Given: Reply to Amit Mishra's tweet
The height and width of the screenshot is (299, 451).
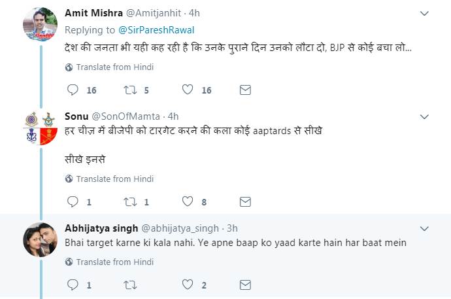Looking at the screenshot, I should click(x=73, y=90).
